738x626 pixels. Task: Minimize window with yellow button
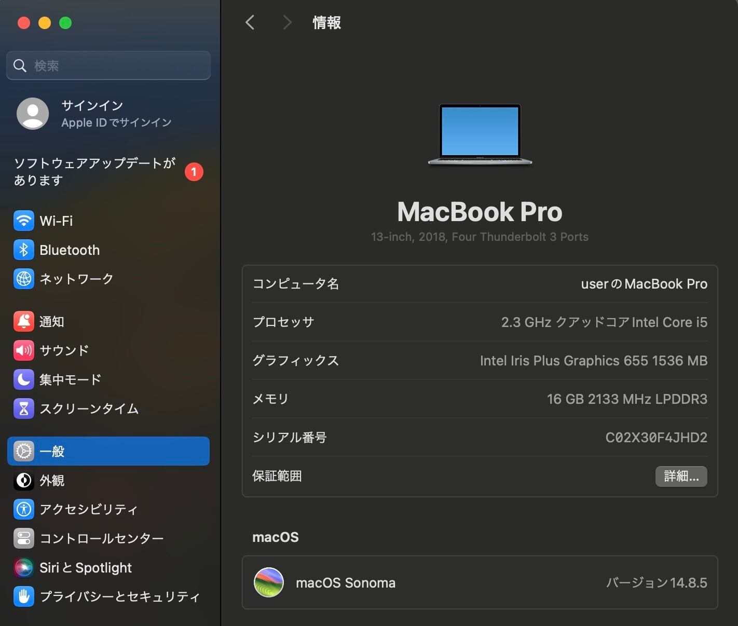pyautogui.click(x=45, y=23)
